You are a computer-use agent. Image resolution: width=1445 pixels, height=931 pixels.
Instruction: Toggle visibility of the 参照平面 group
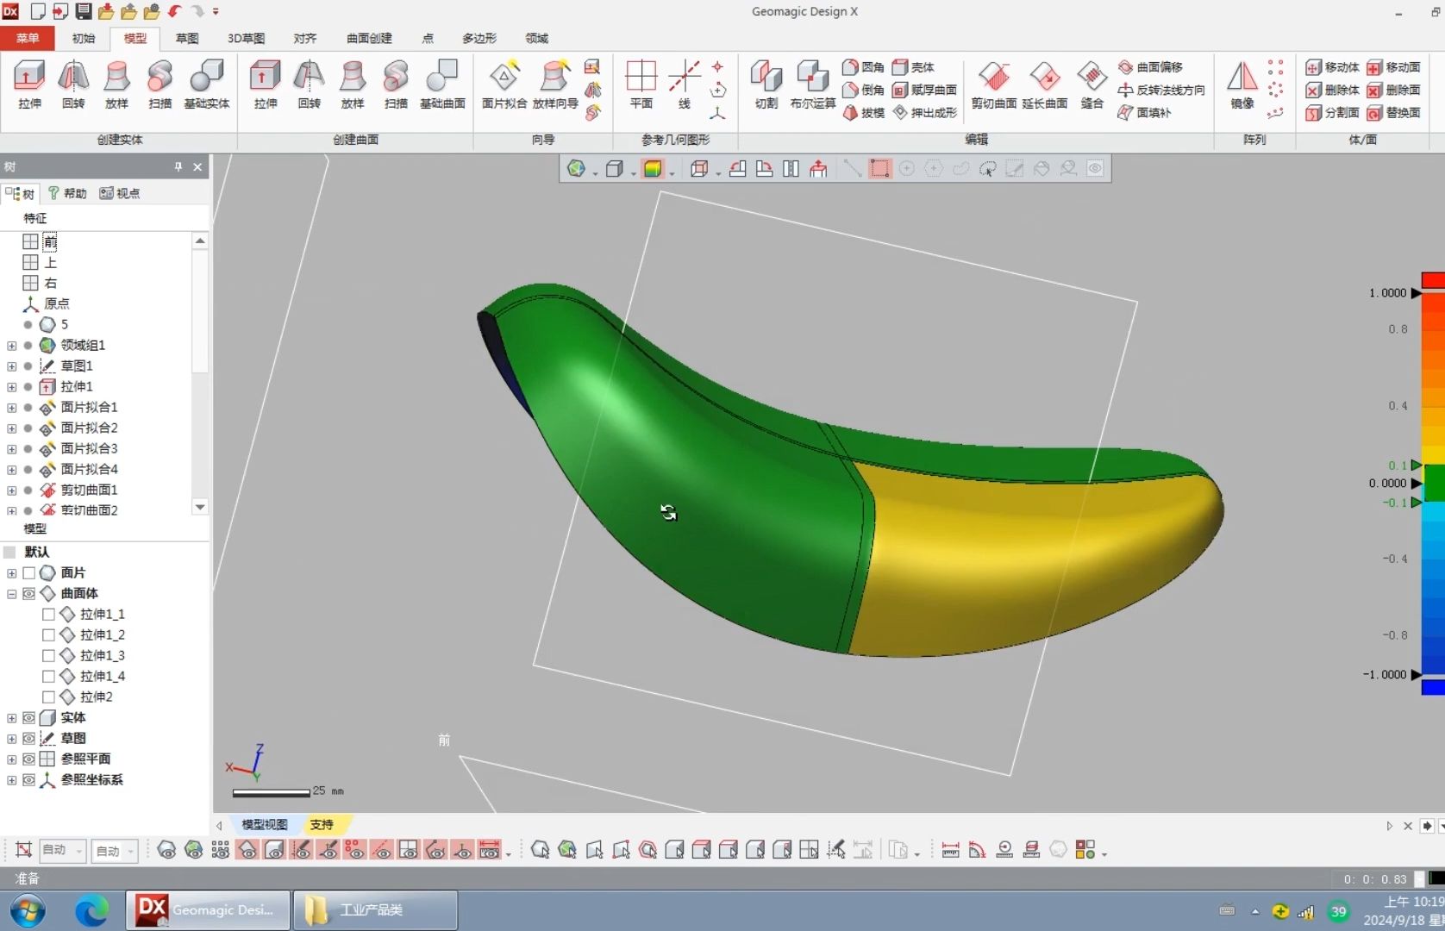[x=28, y=759]
